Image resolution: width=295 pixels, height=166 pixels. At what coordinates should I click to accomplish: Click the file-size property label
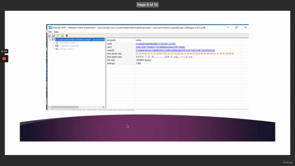(111, 60)
